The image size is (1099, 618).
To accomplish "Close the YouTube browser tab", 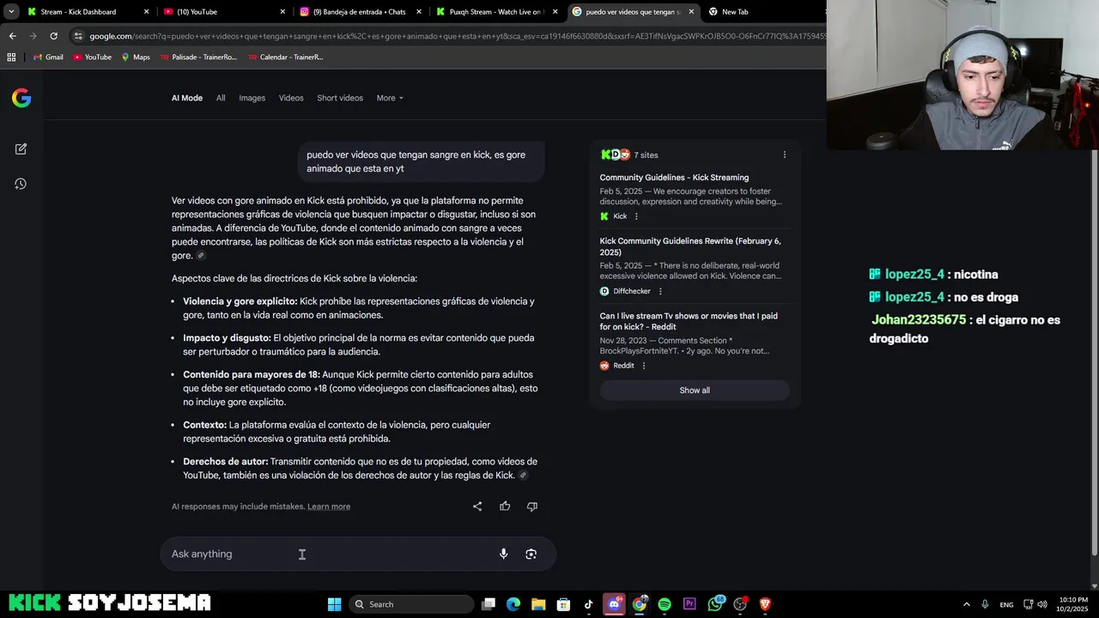I will coord(282,12).
